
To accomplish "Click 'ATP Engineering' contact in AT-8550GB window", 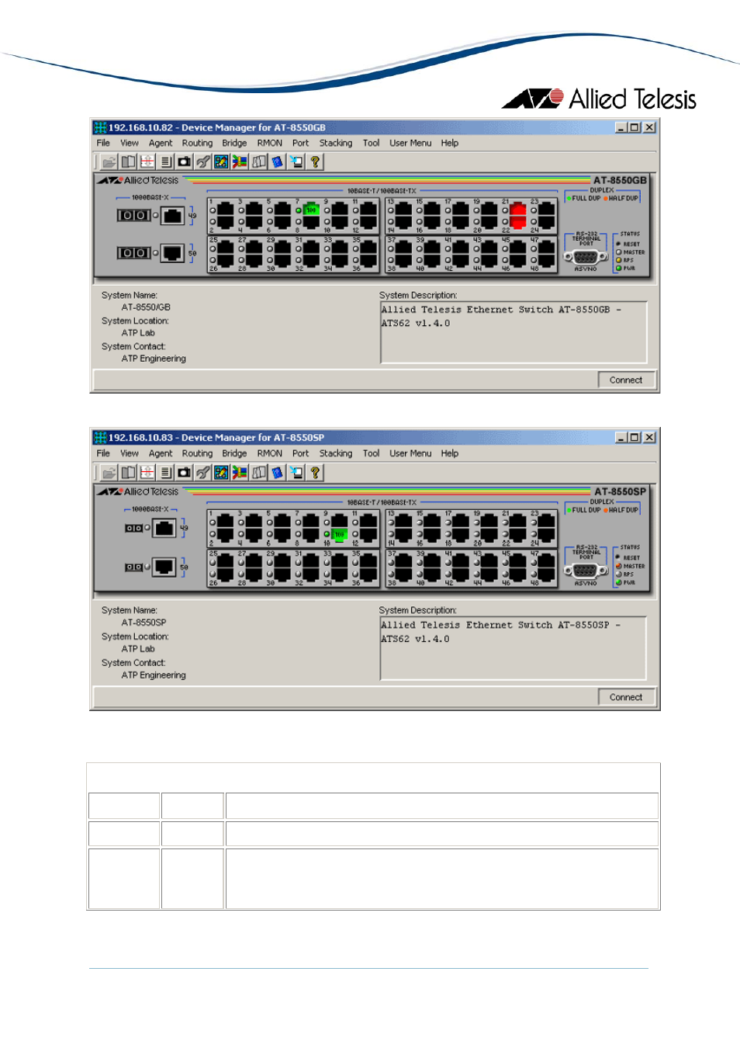I will tap(154, 359).
